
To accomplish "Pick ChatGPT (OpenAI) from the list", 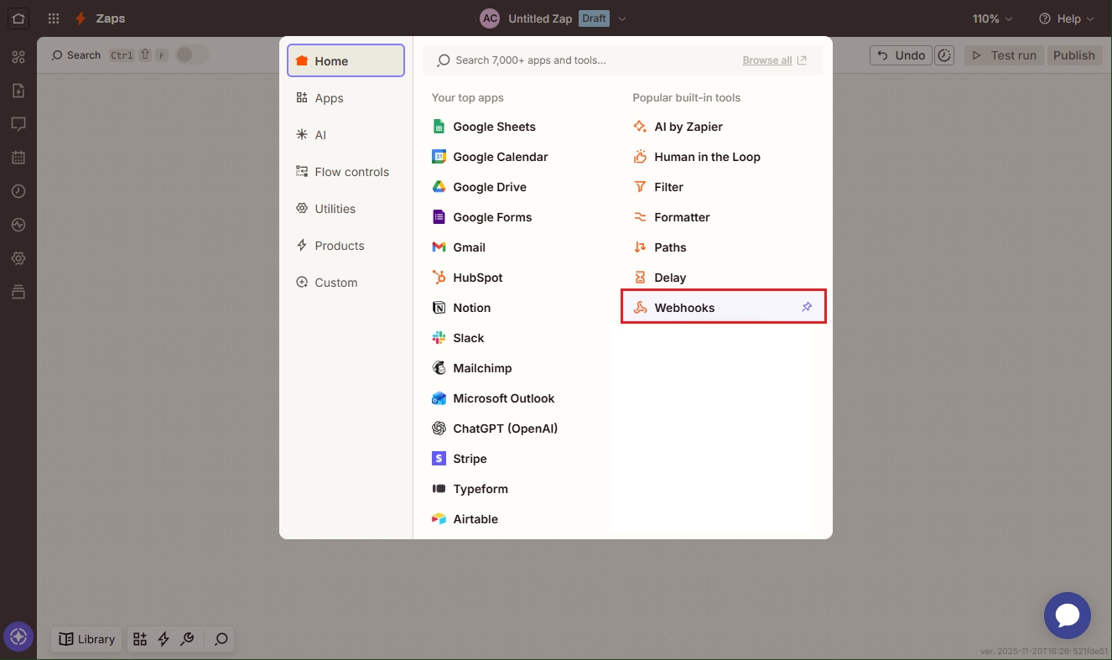I will coord(495,429).
